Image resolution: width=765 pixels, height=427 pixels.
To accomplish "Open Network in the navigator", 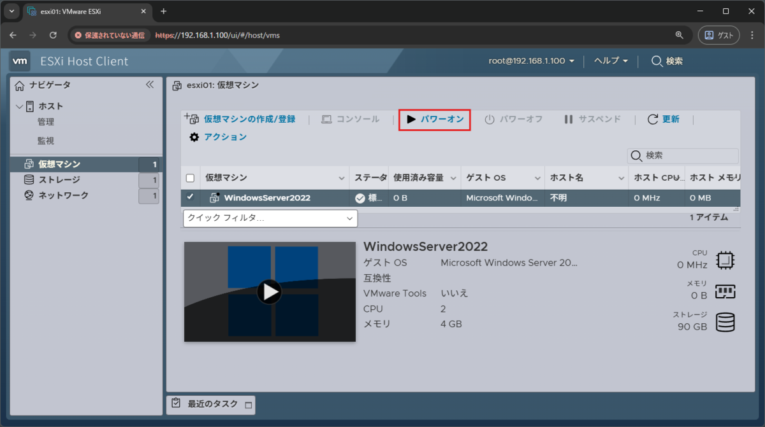I will (x=63, y=195).
